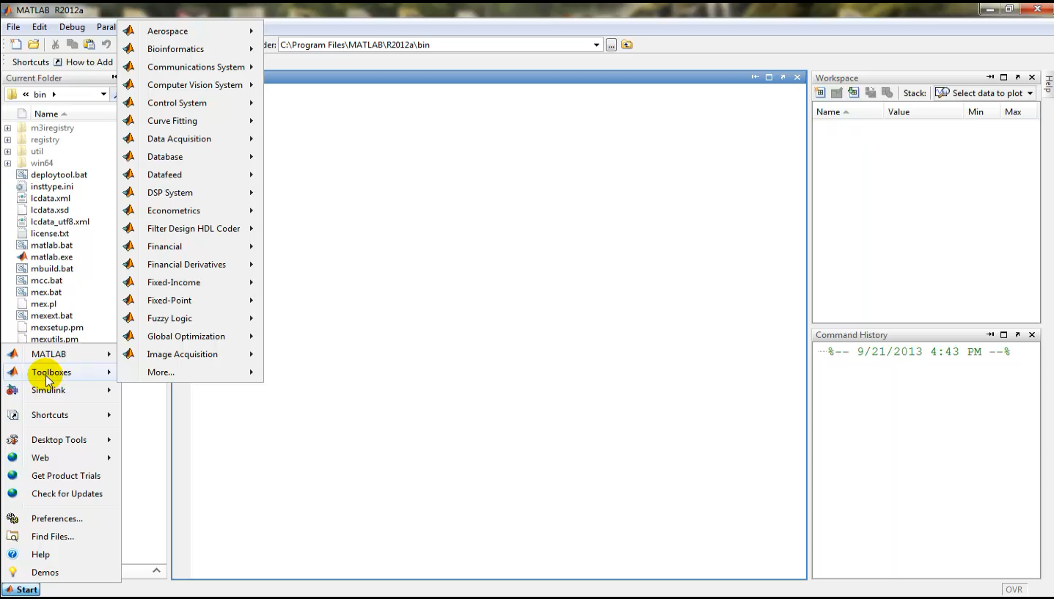Expand the details panel chevron below the file list
Viewport: 1054px width, 599px height.
pos(156,570)
